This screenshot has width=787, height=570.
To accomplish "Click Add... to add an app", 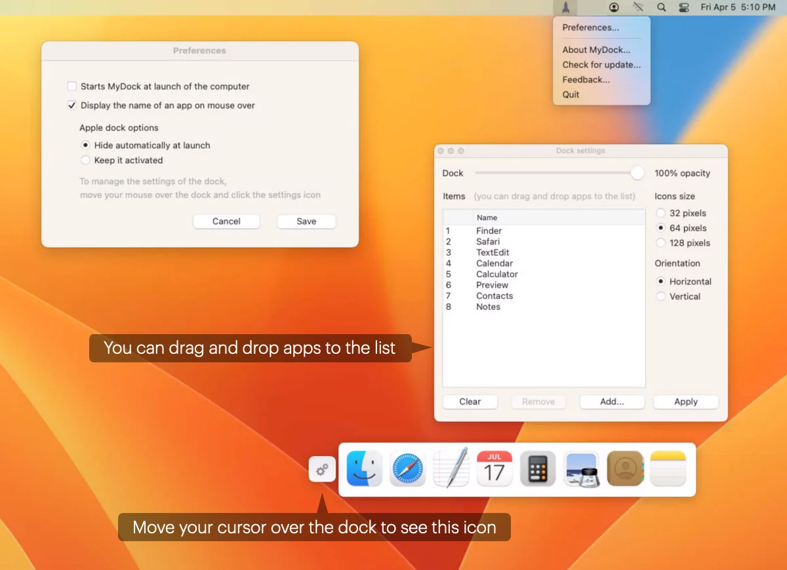I will 612,402.
